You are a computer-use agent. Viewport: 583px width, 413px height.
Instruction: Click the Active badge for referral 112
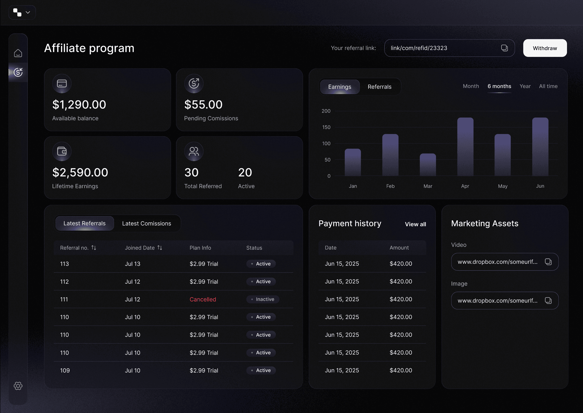[x=261, y=281]
